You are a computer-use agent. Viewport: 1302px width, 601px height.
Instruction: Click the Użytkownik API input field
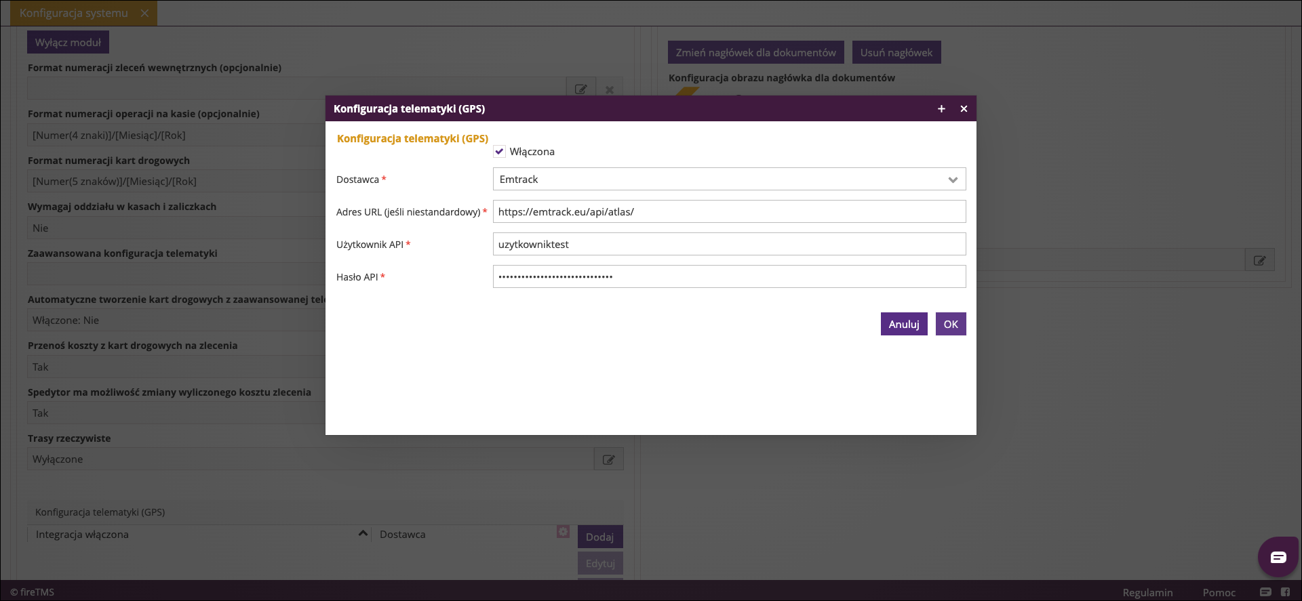(x=729, y=244)
